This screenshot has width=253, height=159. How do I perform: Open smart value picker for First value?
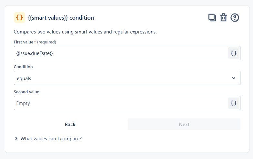(x=234, y=53)
